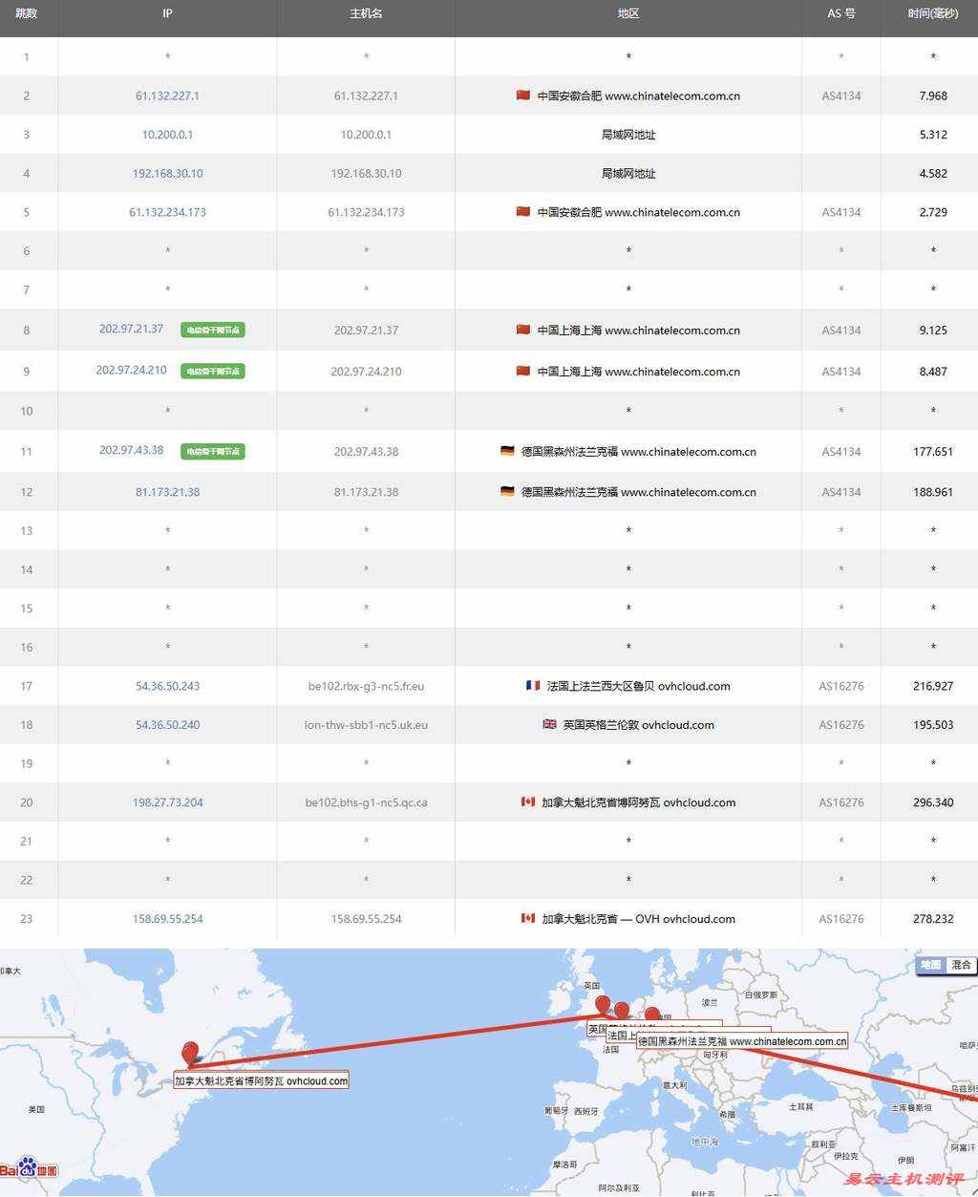Click the time value 278.232
The width and height of the screenshot is (978, 1197).
(933, 919)
